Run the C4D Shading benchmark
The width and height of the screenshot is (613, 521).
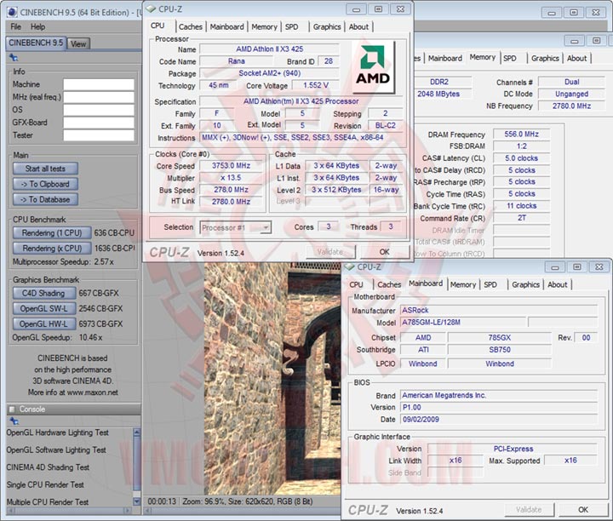tap(44, 293)
